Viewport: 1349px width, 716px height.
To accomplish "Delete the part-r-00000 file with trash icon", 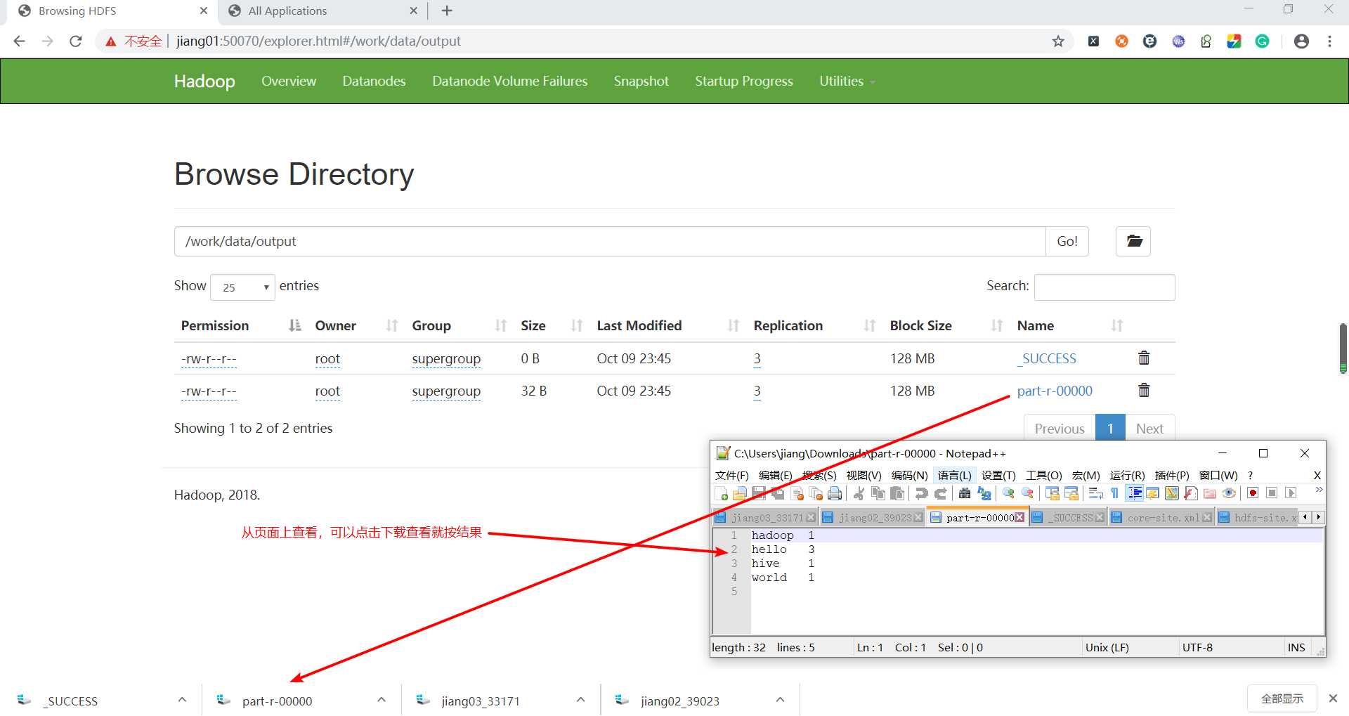I will (1144, 391).
